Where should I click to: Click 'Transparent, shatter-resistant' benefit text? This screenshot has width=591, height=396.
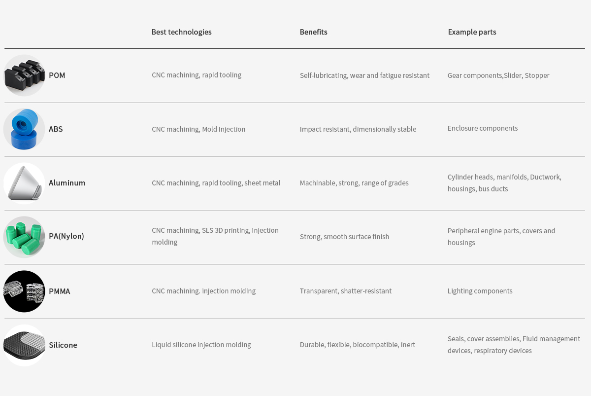click(x=346, y=291)
